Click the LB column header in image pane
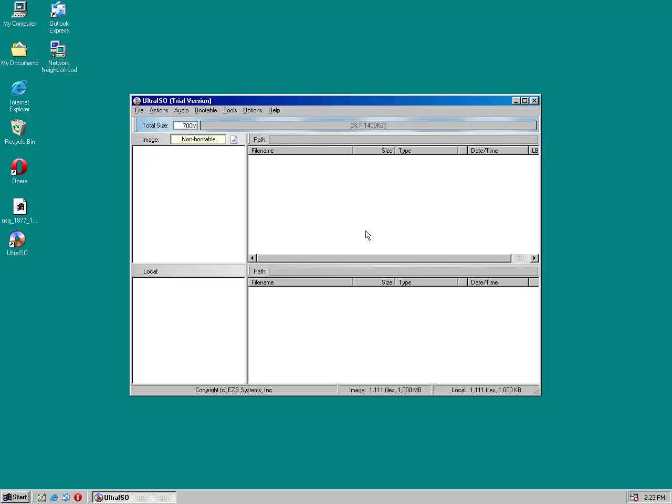The image size is (672, 504). coord(534,151)
